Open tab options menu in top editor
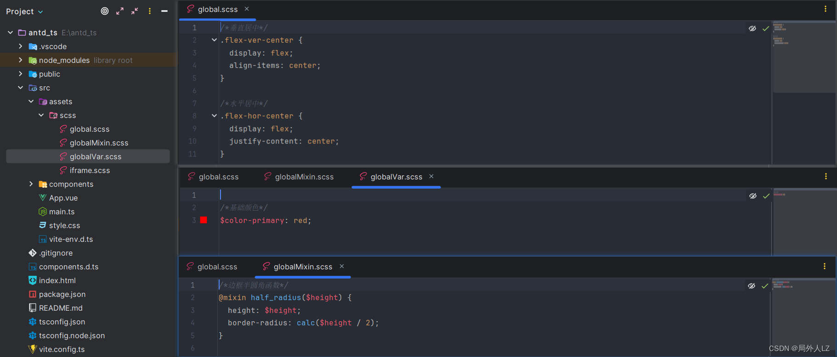This screenshot has width=837, height=357. [826, 9]
